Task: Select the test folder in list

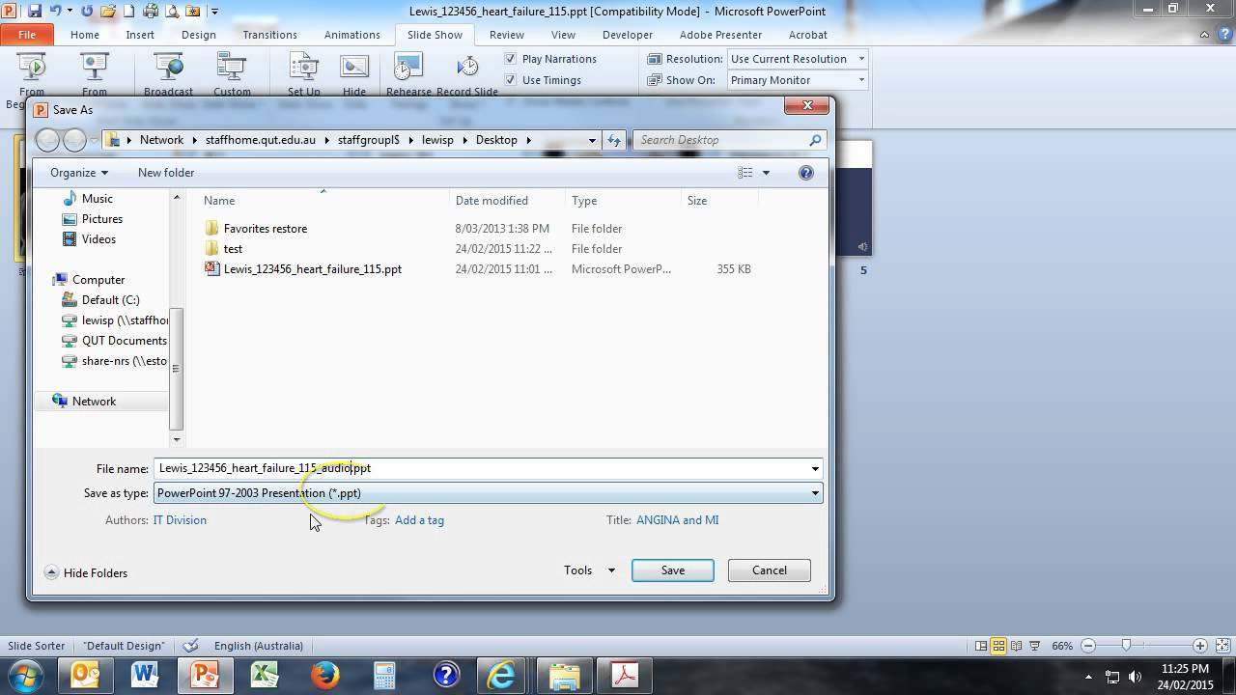Action: click(233, 249)
